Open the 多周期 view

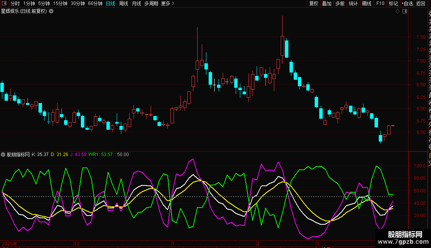click(x=151, y=3)
